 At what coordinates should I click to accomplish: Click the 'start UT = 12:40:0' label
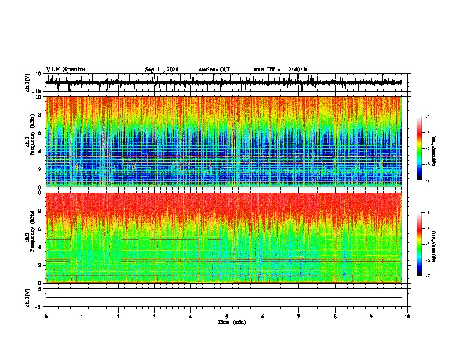[x=280, y=70]
